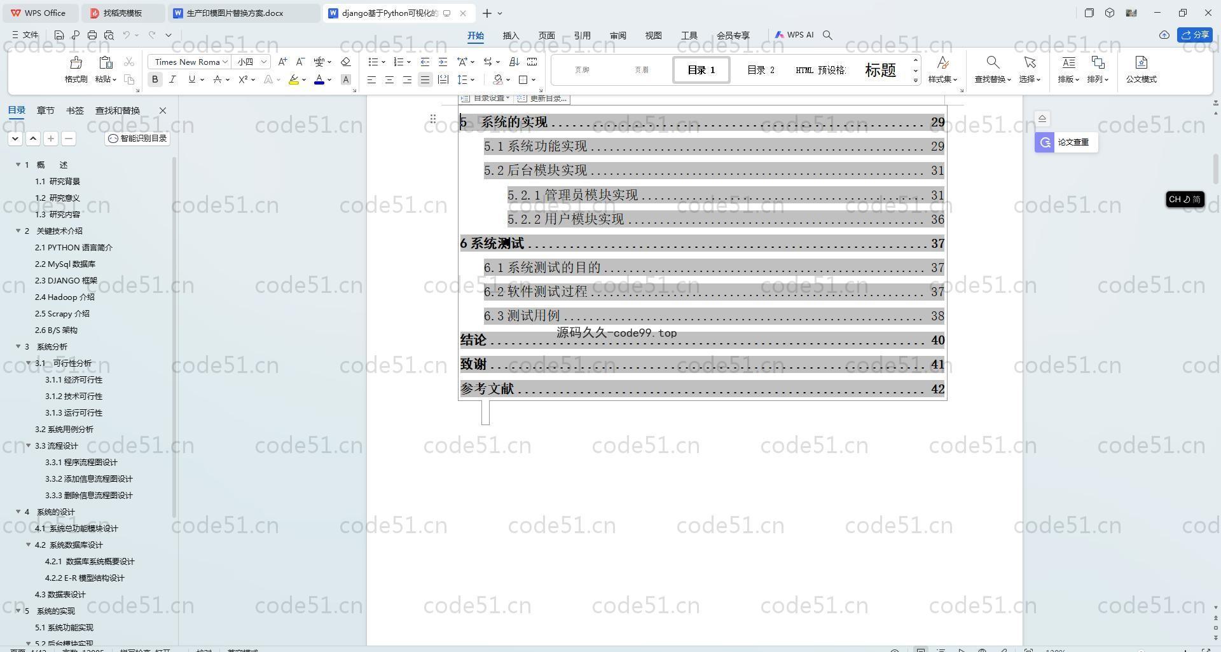Click the Sort icon in paragraph group
The height and width of the screenshot is (652, 1221).
click(514, 62)
